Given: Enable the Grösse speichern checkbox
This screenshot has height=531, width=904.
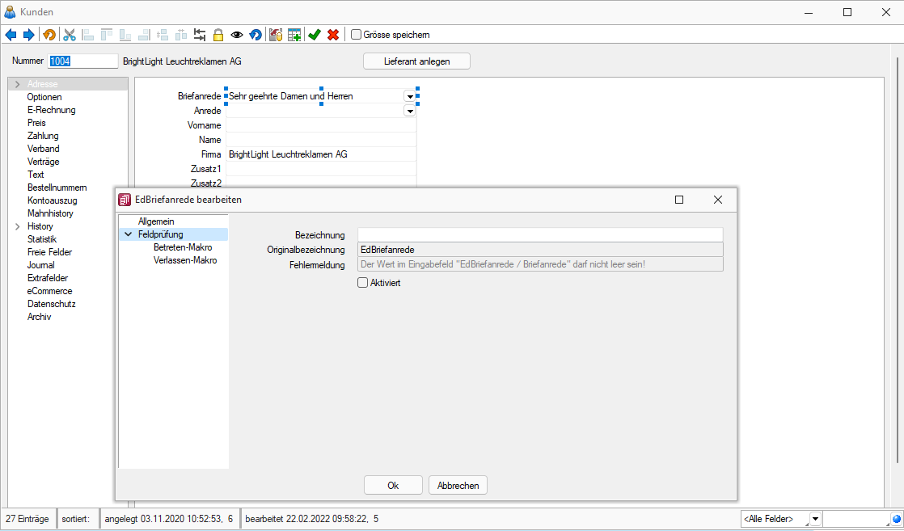Looking at the screenshot, I should [356, 35].
